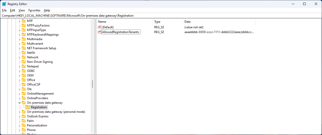
Task: Expand the OnlineProviders key
Action: (20, 98)
